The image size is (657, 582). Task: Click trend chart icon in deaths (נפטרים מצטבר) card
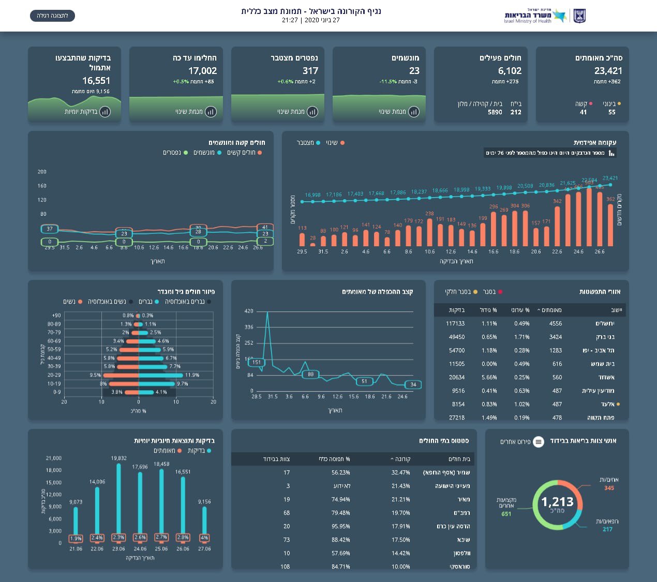coord(312,112)
